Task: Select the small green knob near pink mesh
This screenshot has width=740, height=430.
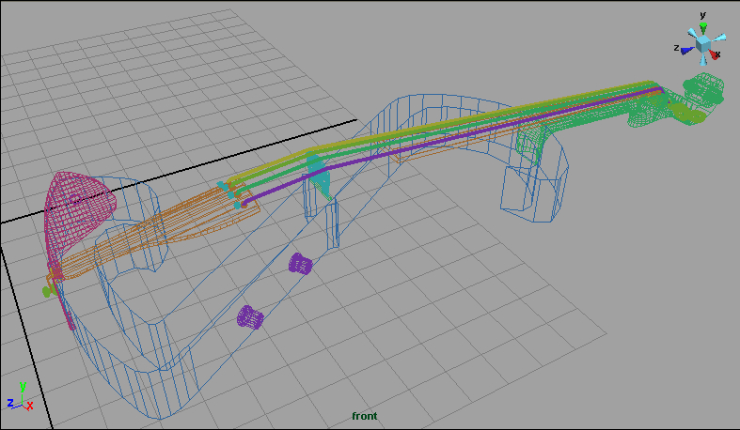Action: 47,292
